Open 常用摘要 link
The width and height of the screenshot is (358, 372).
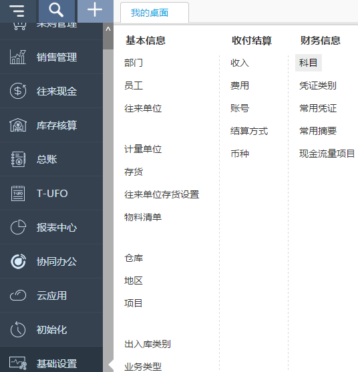coord(318,131)
